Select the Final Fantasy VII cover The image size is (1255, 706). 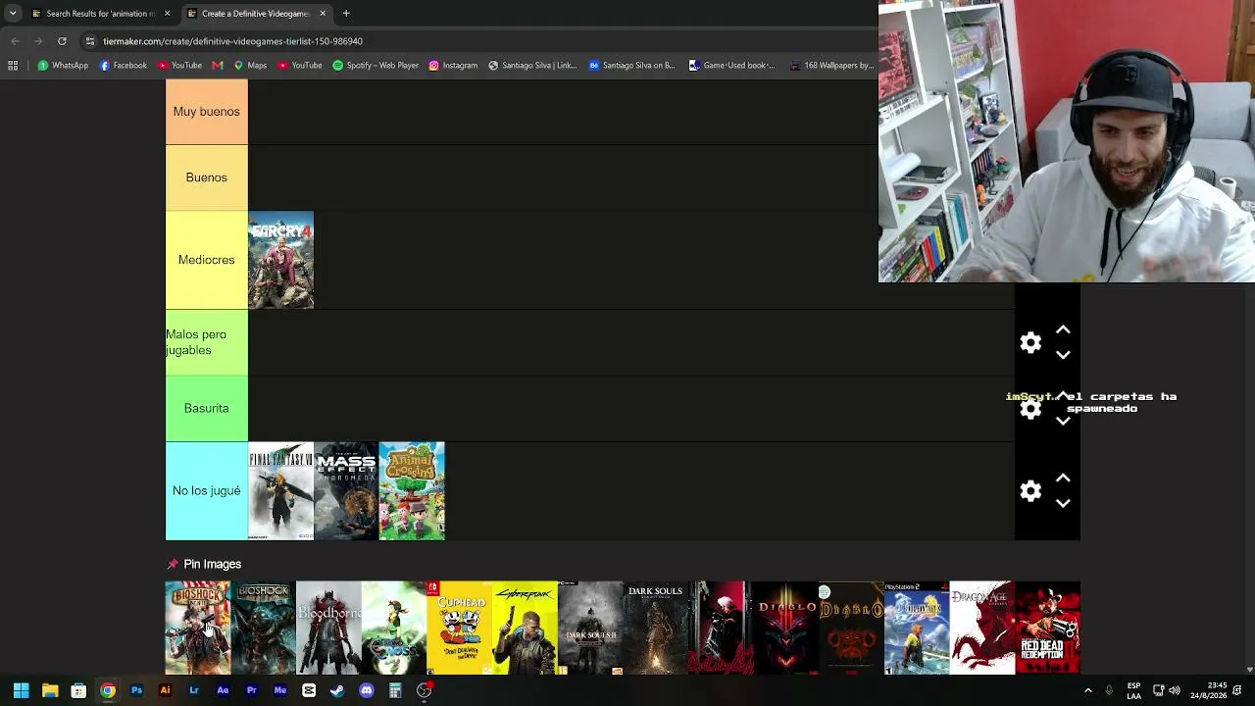[x=280, y=490]
